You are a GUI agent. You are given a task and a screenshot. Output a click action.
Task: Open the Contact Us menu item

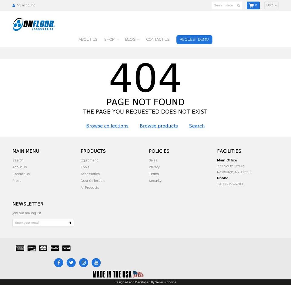coord(158,39)
